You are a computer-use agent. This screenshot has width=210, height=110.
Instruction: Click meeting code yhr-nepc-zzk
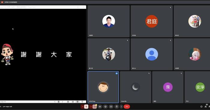[x=7, y=106]
